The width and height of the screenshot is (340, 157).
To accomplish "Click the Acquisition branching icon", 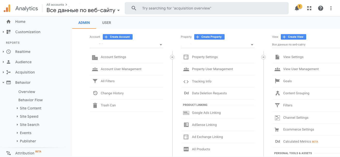I will (9, 72).
